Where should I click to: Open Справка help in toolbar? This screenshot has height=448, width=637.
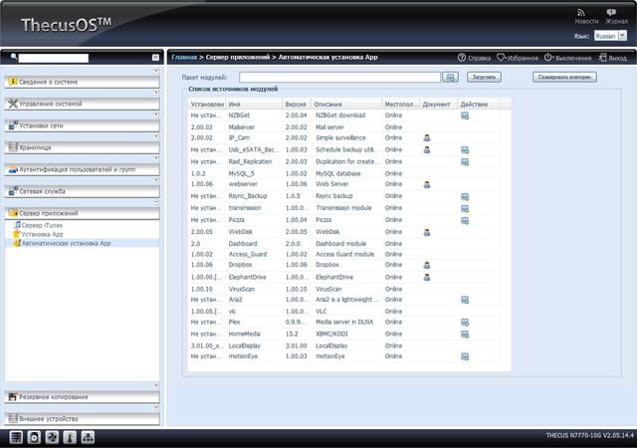point(474,58)
